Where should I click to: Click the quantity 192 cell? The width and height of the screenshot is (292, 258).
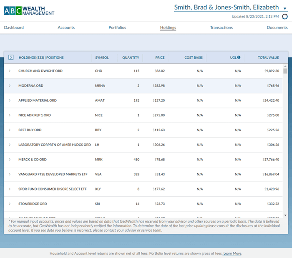(136, 100)
